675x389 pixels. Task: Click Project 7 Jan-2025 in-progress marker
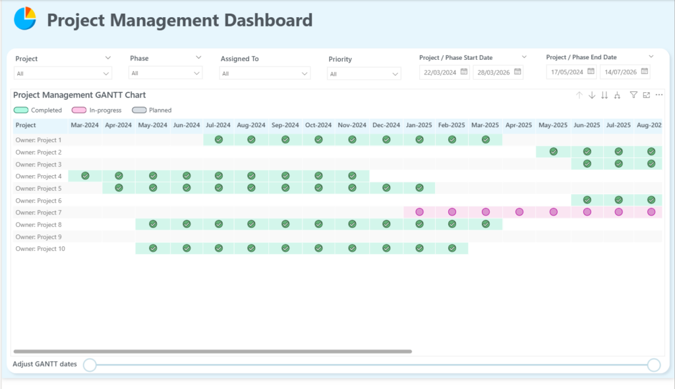419,211
